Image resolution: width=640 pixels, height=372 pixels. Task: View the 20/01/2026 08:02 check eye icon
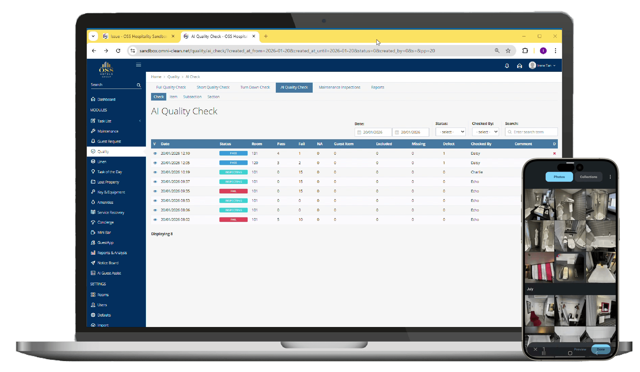tap(155, 220)
